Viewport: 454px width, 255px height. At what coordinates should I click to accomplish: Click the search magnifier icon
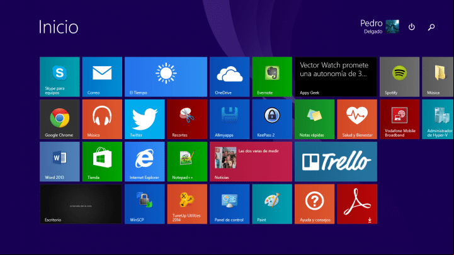431,27
